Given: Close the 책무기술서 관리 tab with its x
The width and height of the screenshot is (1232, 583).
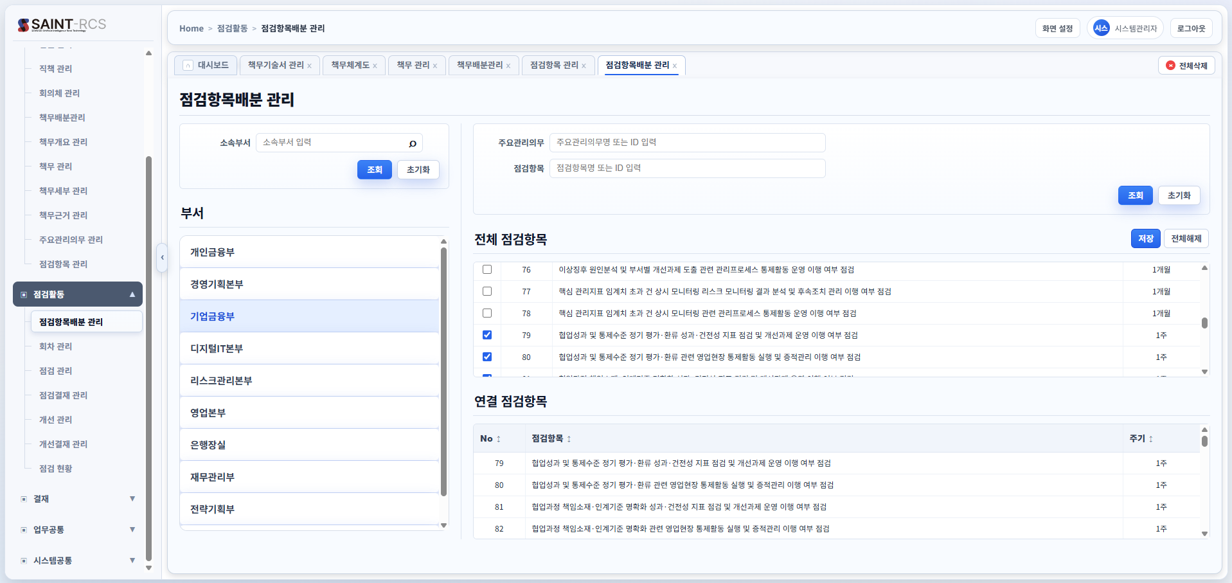Looking at the screenshot, I should 310,66.
